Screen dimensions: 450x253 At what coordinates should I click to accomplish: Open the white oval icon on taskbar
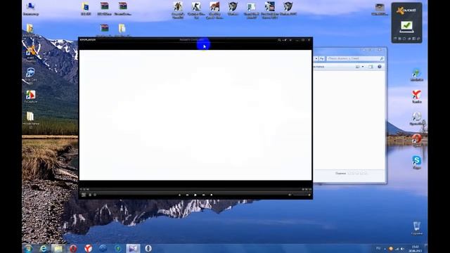(x=148, y=248)
